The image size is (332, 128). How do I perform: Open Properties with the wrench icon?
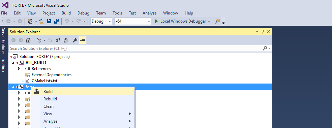click(75, 40)
